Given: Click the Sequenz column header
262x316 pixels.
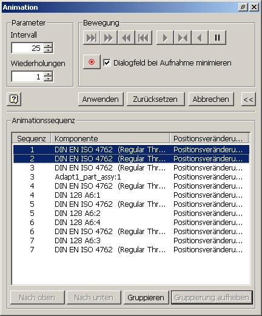Looking at the screenshot, I should [32, 138].
